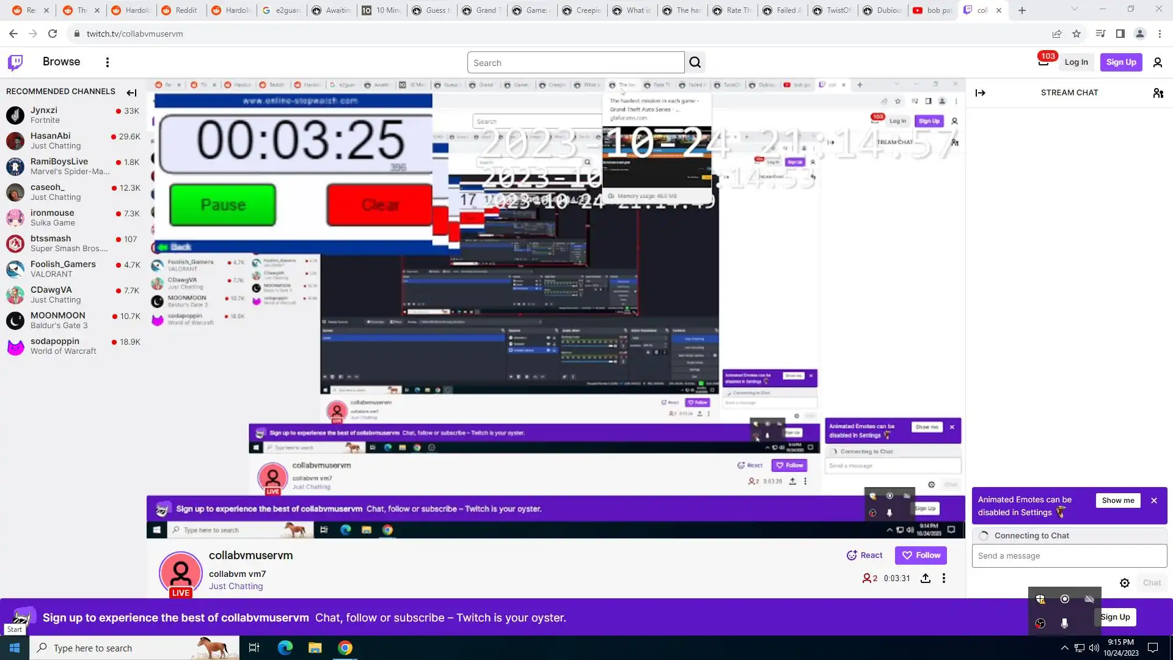Type in the Send a message field
This screenshot has width=1173, height=660.
[1069, 556]
